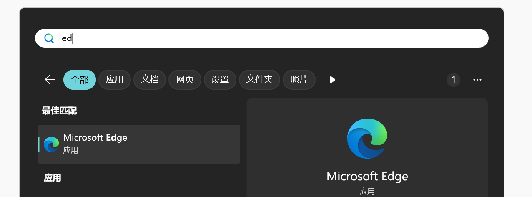Switch to the 网页 filter tab
Viewport: 532px width, 197px height.
tap(185, 79)
